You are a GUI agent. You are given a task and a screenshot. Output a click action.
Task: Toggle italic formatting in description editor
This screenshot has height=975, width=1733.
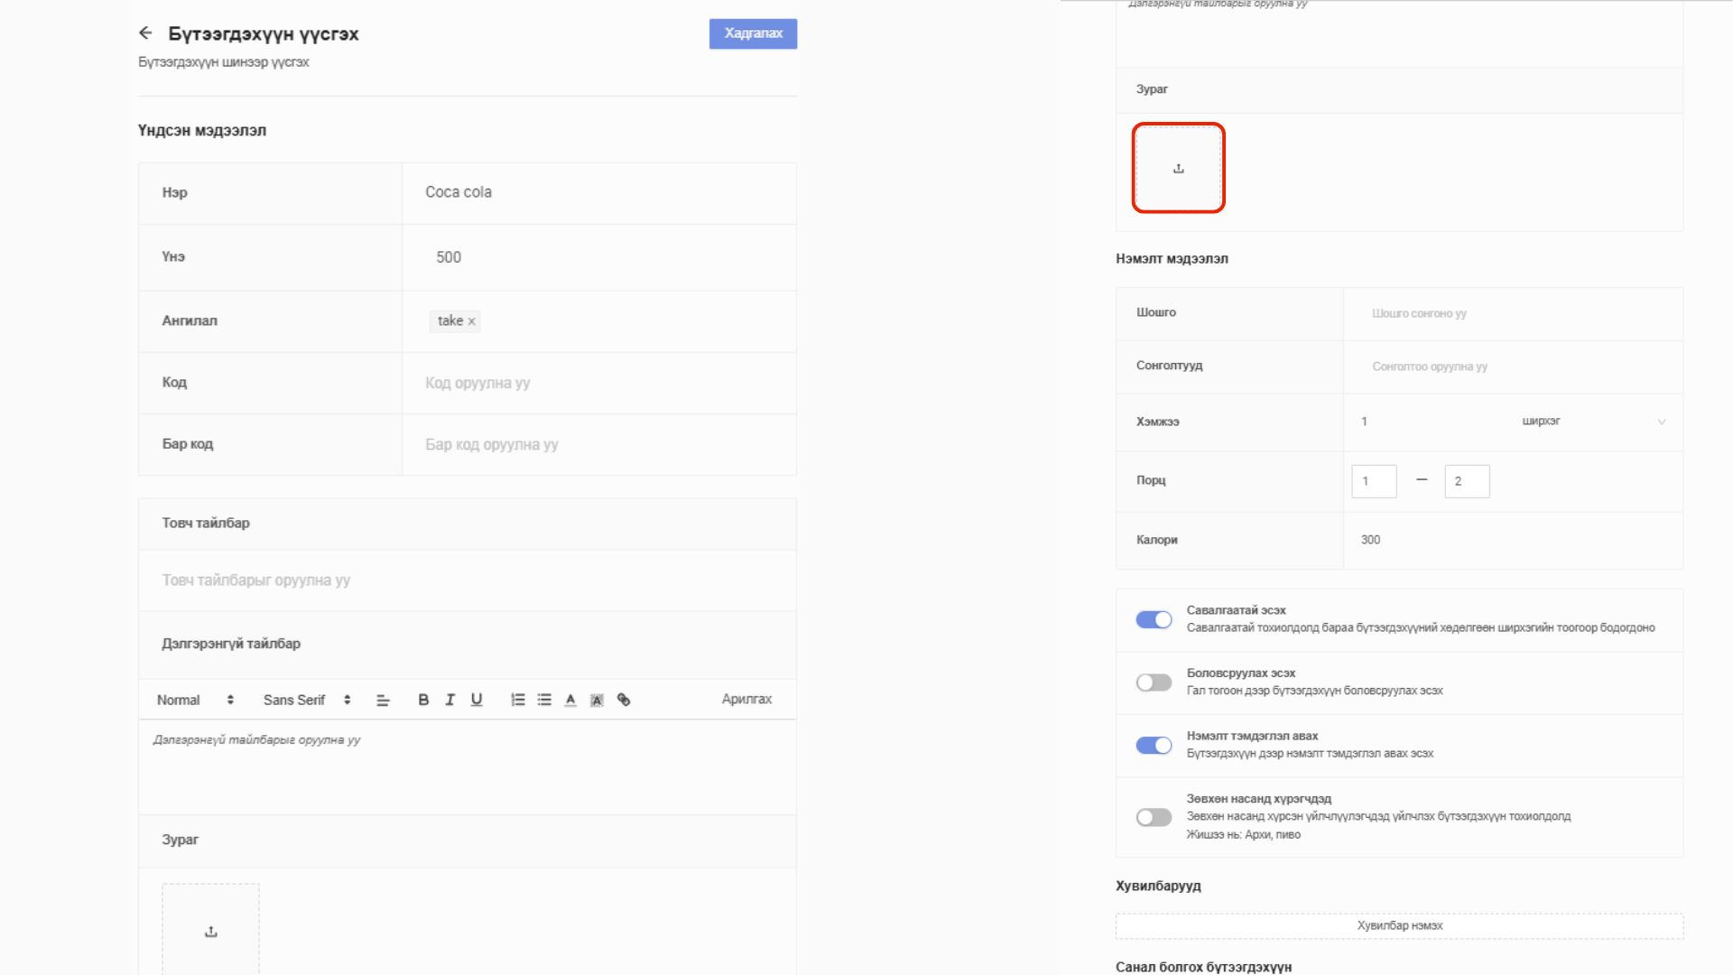(449, 700)
